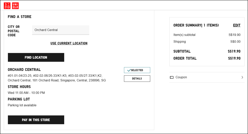Click the store address text

57,78
